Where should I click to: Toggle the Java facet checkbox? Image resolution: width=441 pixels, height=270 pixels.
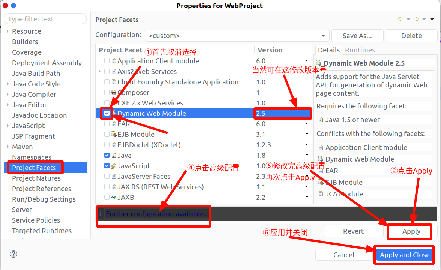pyautogui.click(x=107, y=155)
